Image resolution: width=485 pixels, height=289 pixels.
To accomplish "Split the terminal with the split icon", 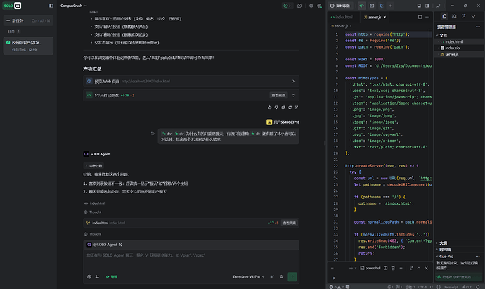I will pyautogui.click(x=385, y=269).
